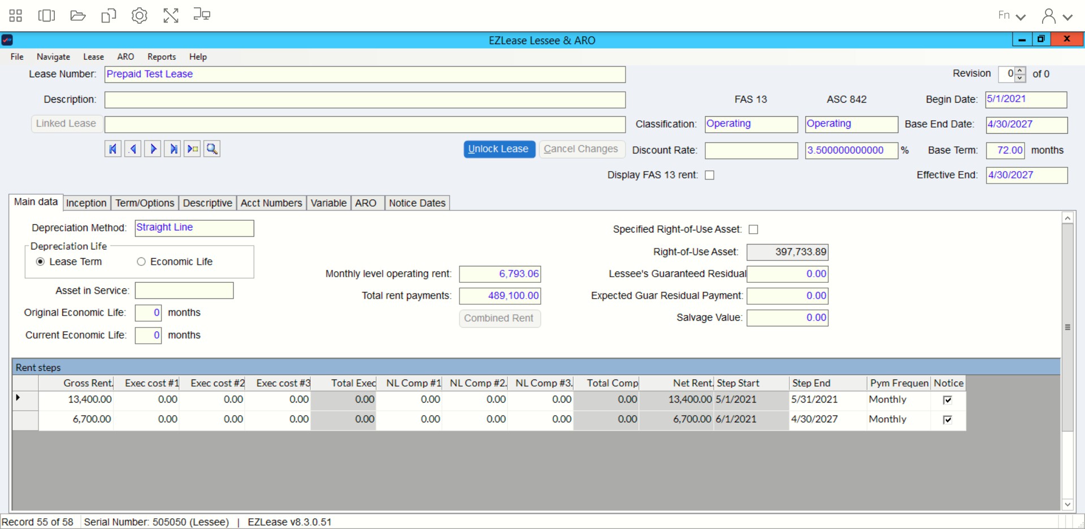Click the Step End cell 4/30/2027
The width and height of the screenshot is (1085, 529).
tap(828, 419)
